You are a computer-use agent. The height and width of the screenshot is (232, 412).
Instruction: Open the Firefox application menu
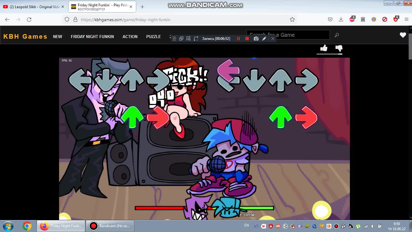coord(407,19)
